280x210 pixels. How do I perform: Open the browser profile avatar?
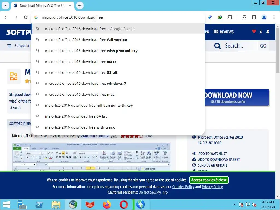coord(264,17)
